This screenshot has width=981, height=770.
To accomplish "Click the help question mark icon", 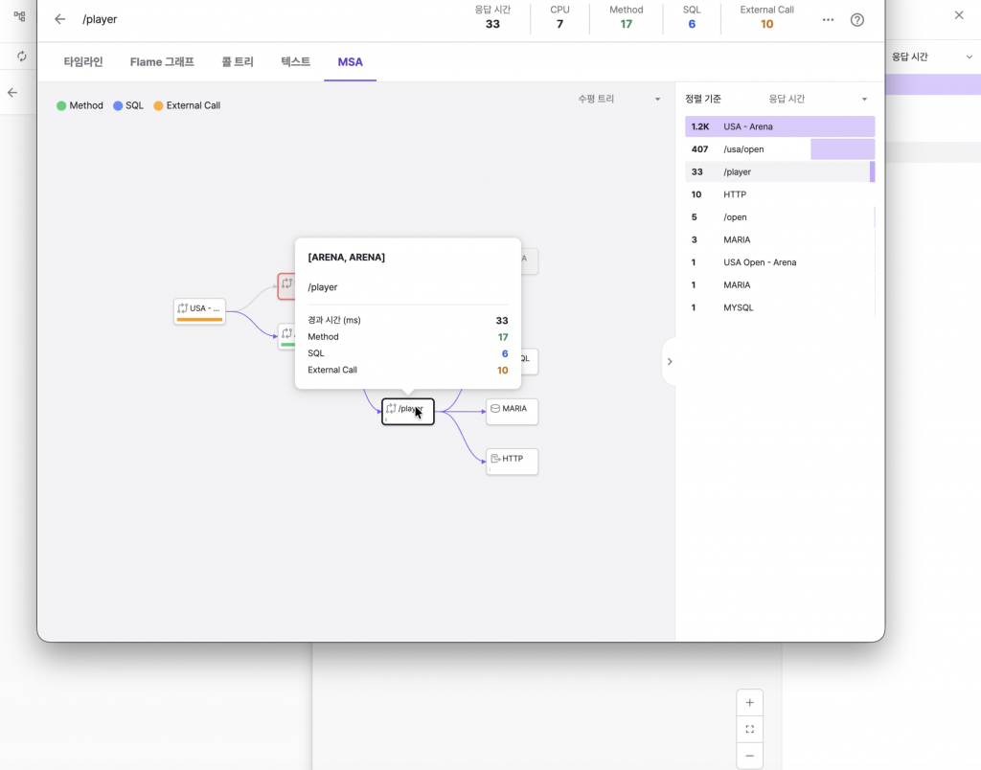I will (x=857, y=19).
